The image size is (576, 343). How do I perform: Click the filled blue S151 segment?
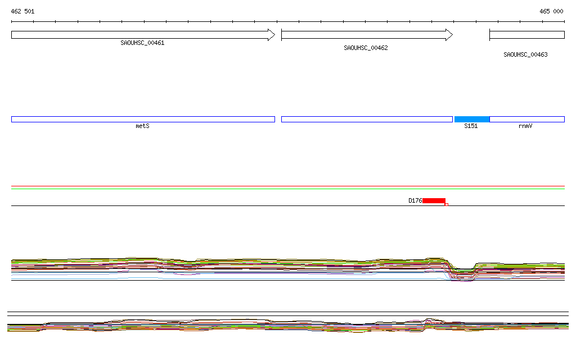point(472,119)
